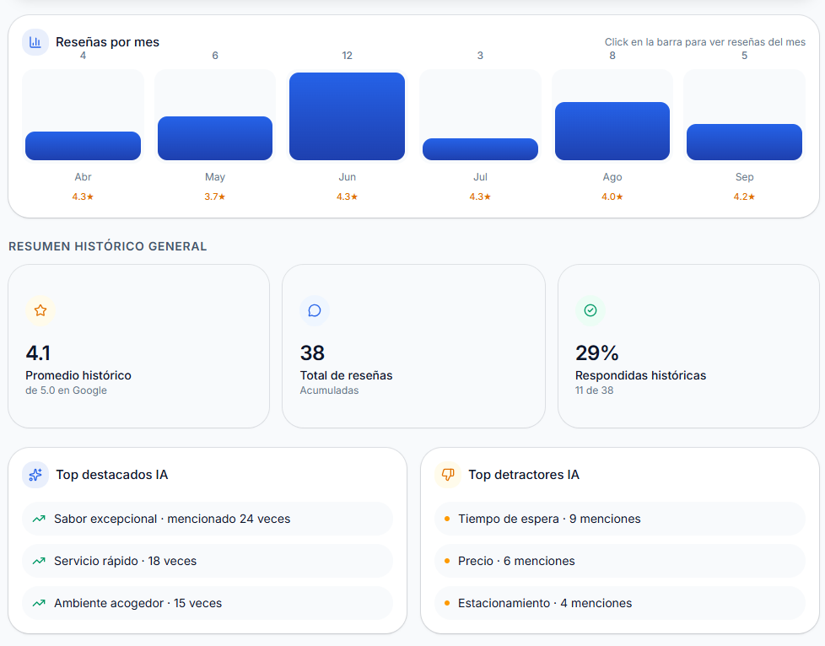Viewport: 825px width, 646px height.
Task: Select the Tiempo de espera · 9 menciones row
Action: [x=620, y=519]
